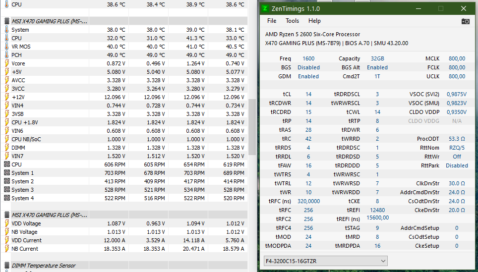The width and height of the screenshot is (478, 272).
Task: Click the BGS Disabled value
Action: point(308,67)
